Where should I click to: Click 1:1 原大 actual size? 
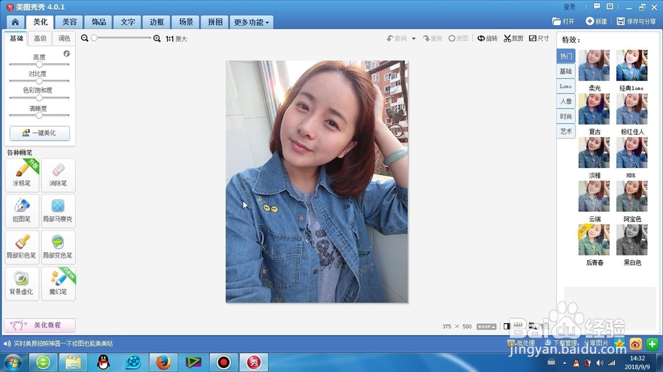coord(176,39)
